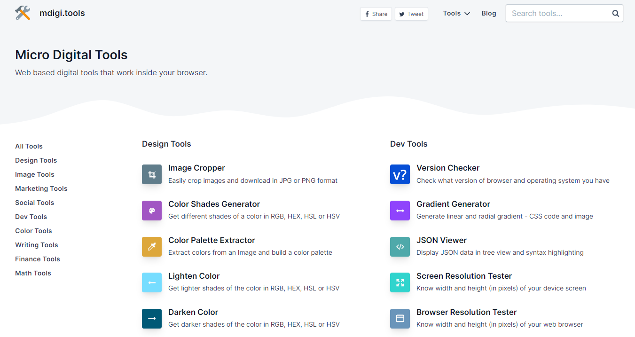Share the page on Facebook
This screenshot has width=635, height=337.
click(376, 14)
